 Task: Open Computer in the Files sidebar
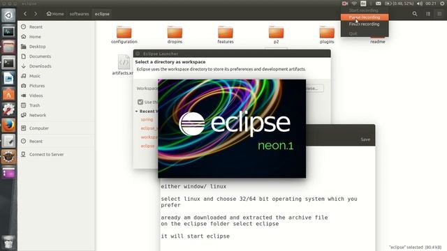[x=39, y=128]
